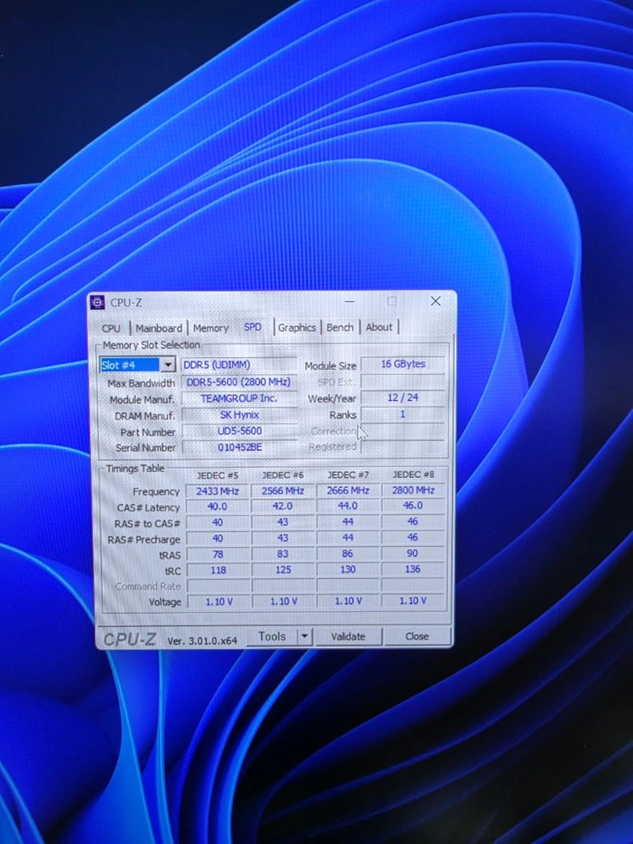Image resolution: width=633 pixels, height=844 pixels.
Task: Click the tRAS value 83
Action: pos(283,554)
